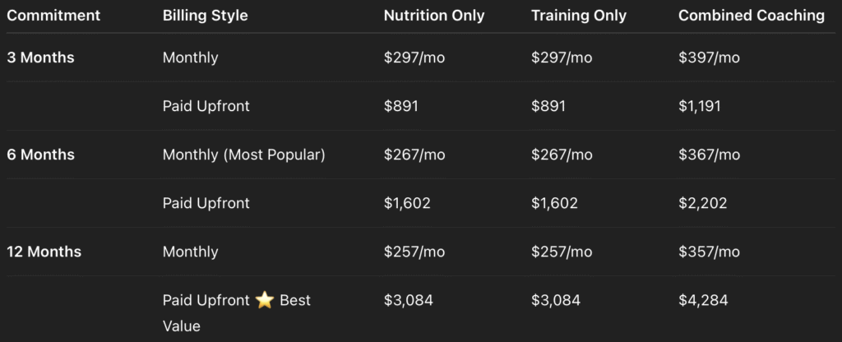Click the Monthly (Most Popular) billing cell

[243, 155]
